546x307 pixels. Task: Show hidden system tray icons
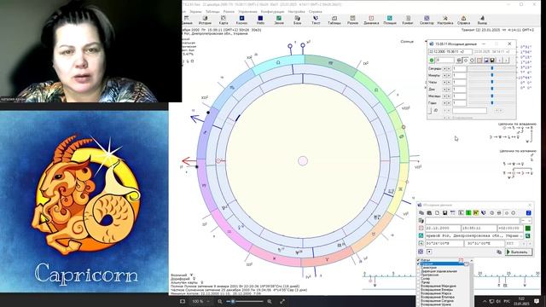pos(485,301)
